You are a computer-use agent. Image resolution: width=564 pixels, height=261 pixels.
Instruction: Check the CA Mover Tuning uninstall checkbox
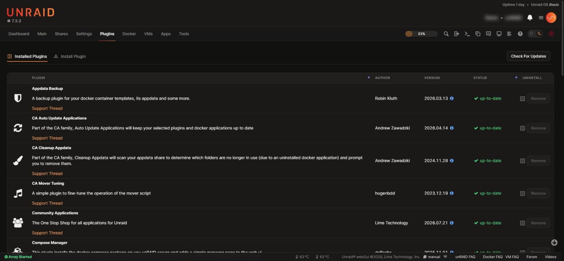click(523, 194)
